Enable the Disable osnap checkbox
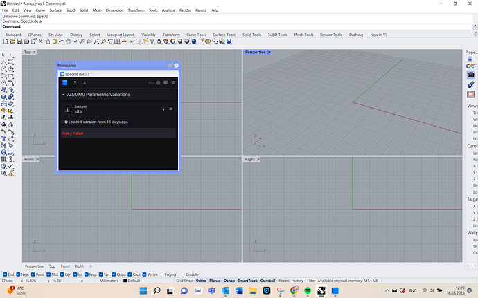 click(x=183, y=274)
